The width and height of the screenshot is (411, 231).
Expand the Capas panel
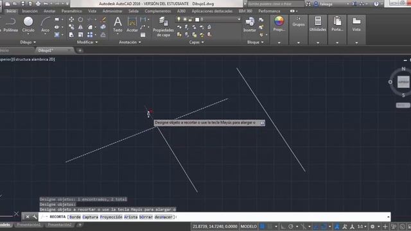197,42
